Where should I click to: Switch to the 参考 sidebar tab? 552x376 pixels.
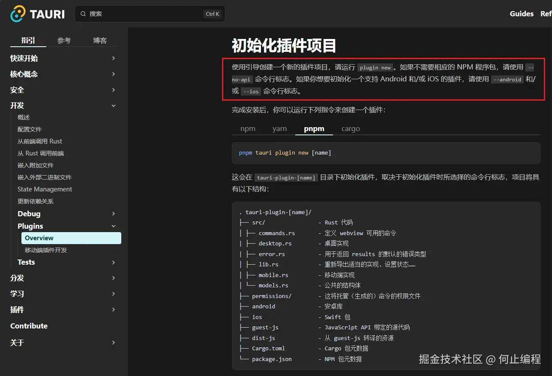tap(64, 40)
